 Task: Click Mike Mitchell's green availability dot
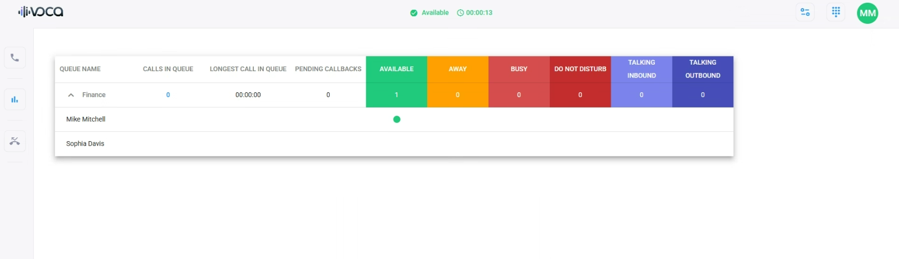coord(397,119)
